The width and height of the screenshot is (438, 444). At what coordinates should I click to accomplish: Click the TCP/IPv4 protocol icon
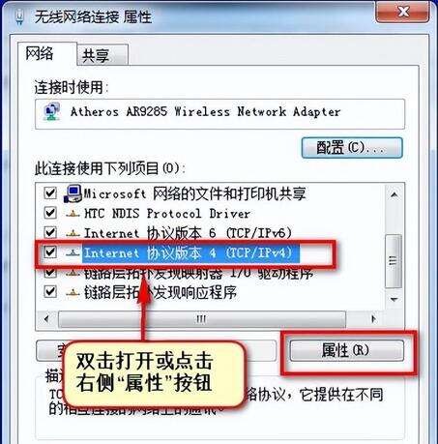click(x=73, y=252)
